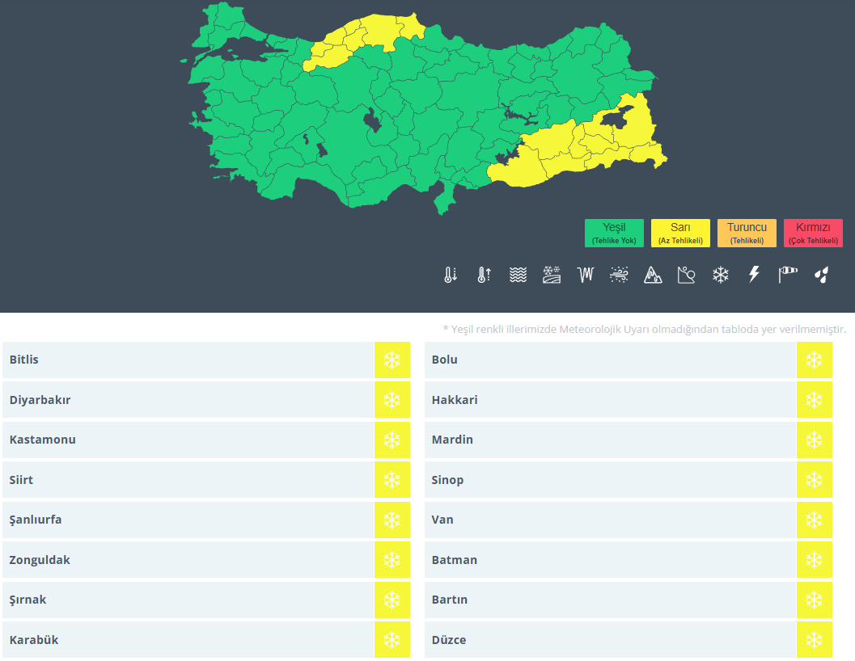Select the fog wavy lines icon
The image size is (855, 661).
pyautogui.click(x=518, y=275)
